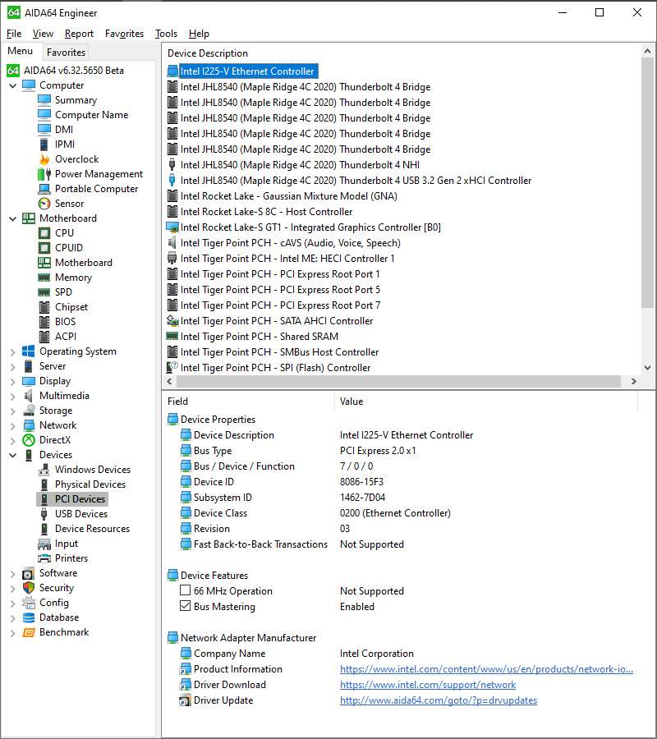Click the Input keyboard icon

[44, 544]
